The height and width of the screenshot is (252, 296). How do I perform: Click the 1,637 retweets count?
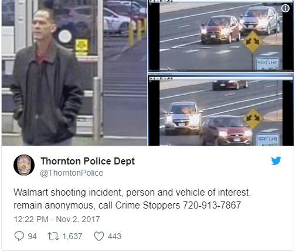(x=72, y=236)
